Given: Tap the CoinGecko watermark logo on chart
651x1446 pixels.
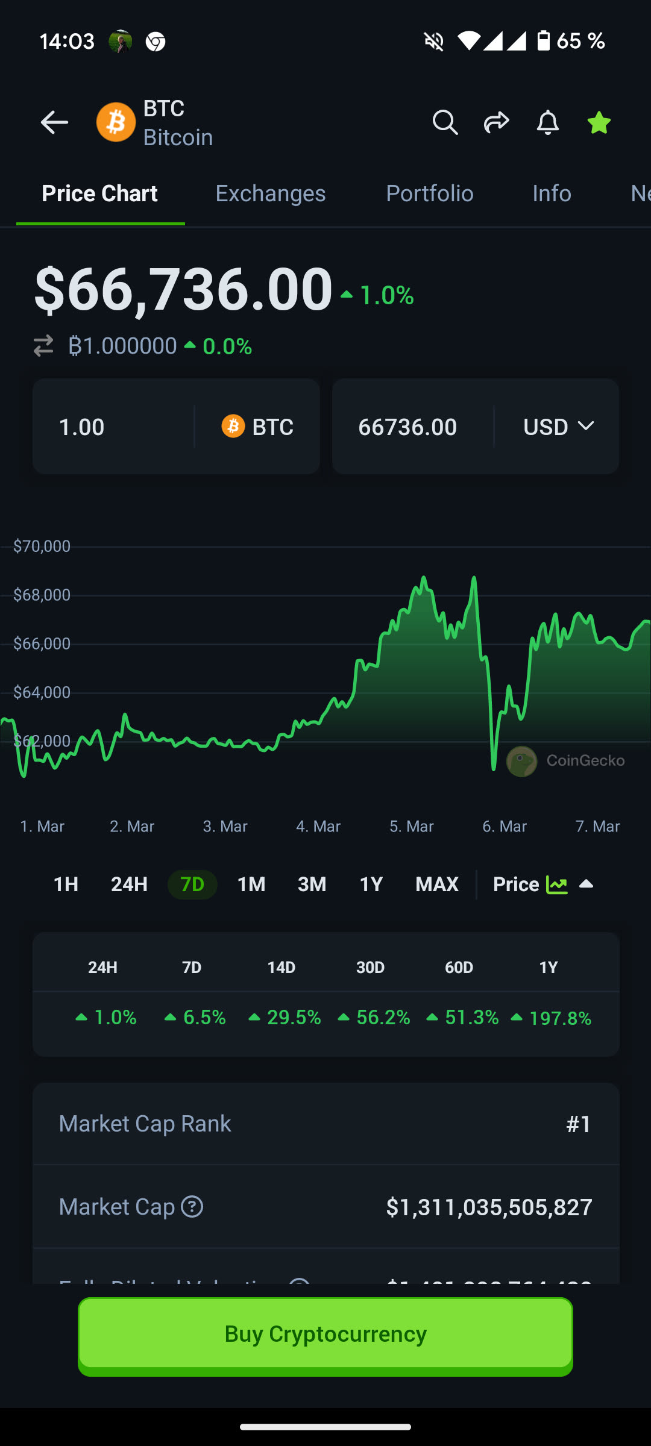Looking at the screenshot, I should (522, 761).
